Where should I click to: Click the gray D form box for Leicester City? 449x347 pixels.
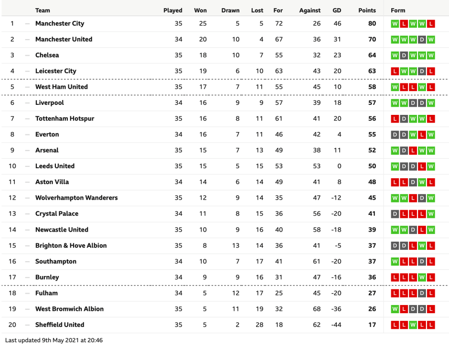coord(422,71)
